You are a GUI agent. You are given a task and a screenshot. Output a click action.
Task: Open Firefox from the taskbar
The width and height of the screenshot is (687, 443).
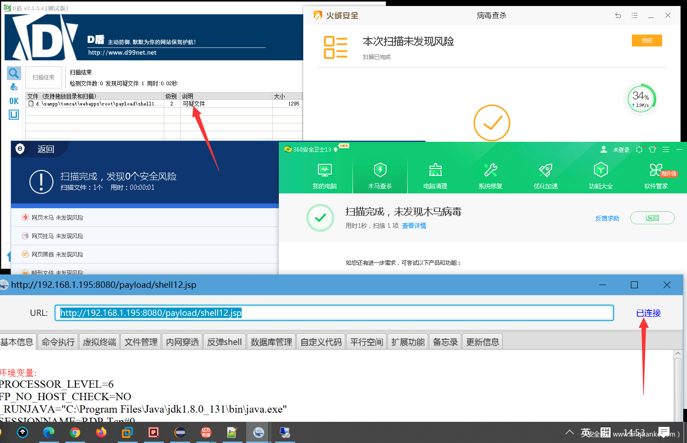tap(101, 432)
